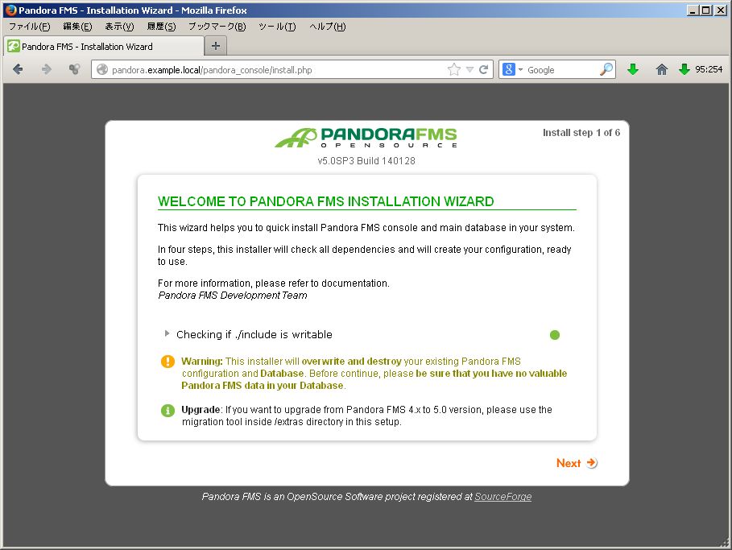Open the 表示(V) menu

[x=119, y=27]
